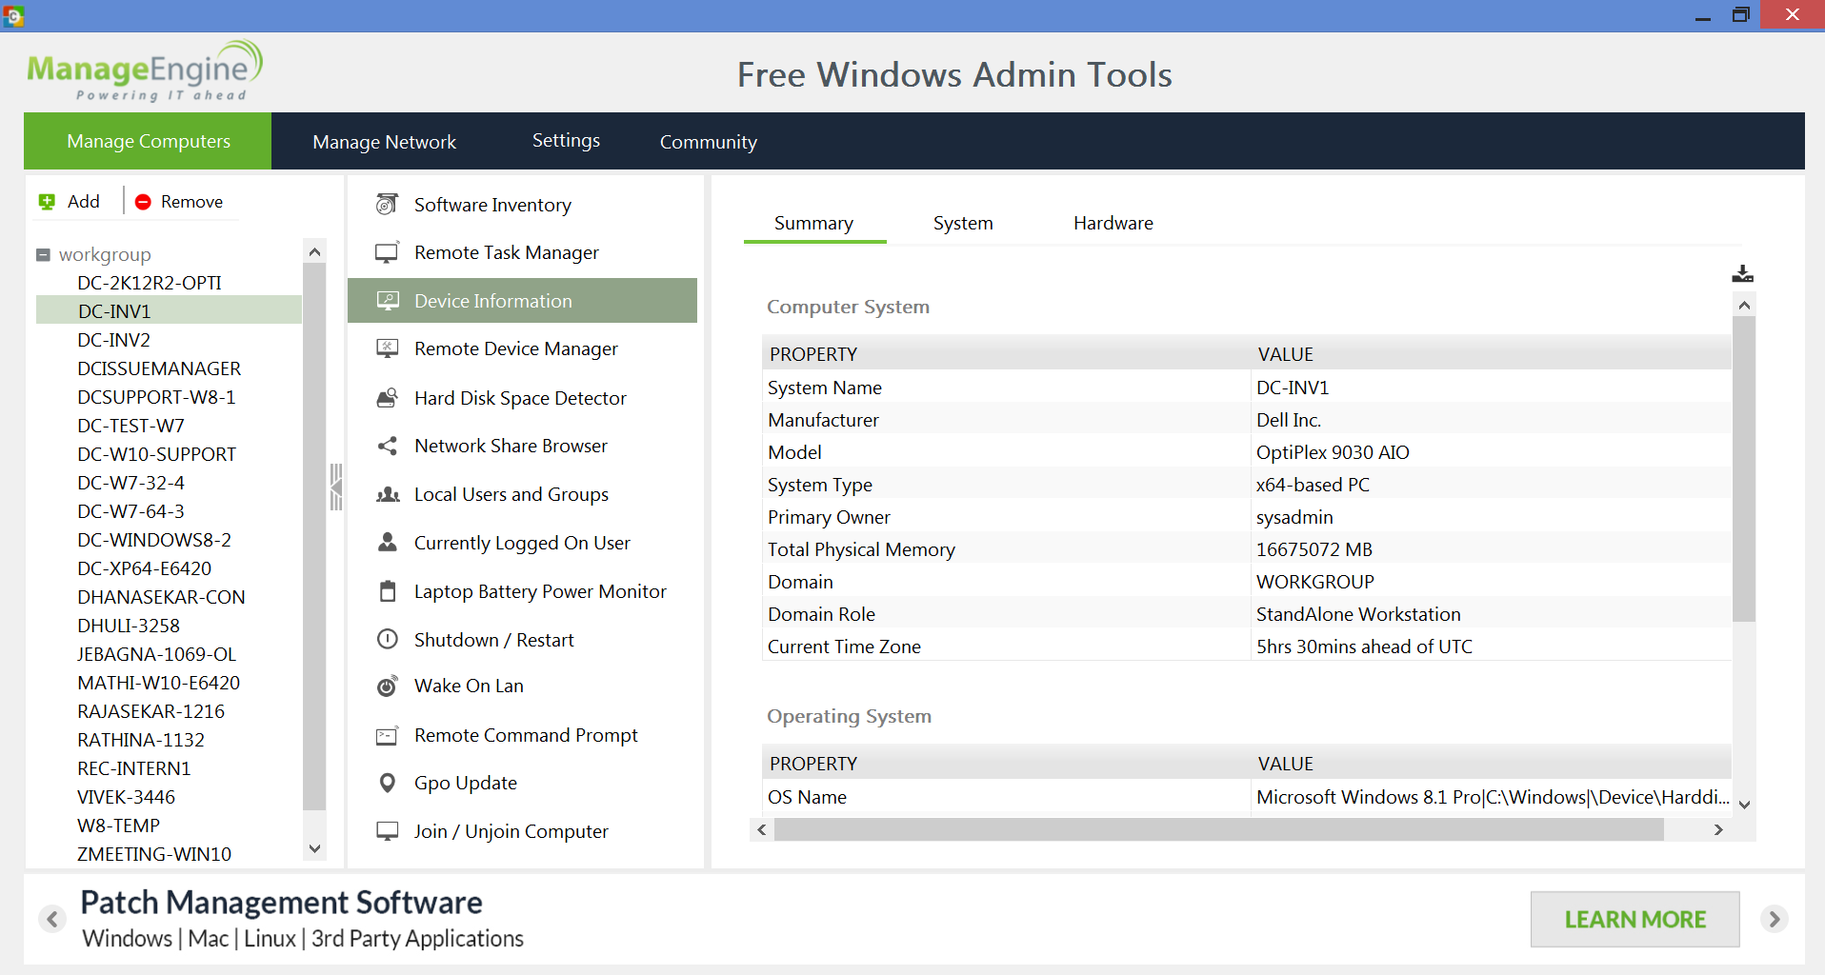Click the OptiPlex 9030 AIO value
The height and width of the screenshot is (975, 1825).
pyautogui.click(x=1333, y=452)
